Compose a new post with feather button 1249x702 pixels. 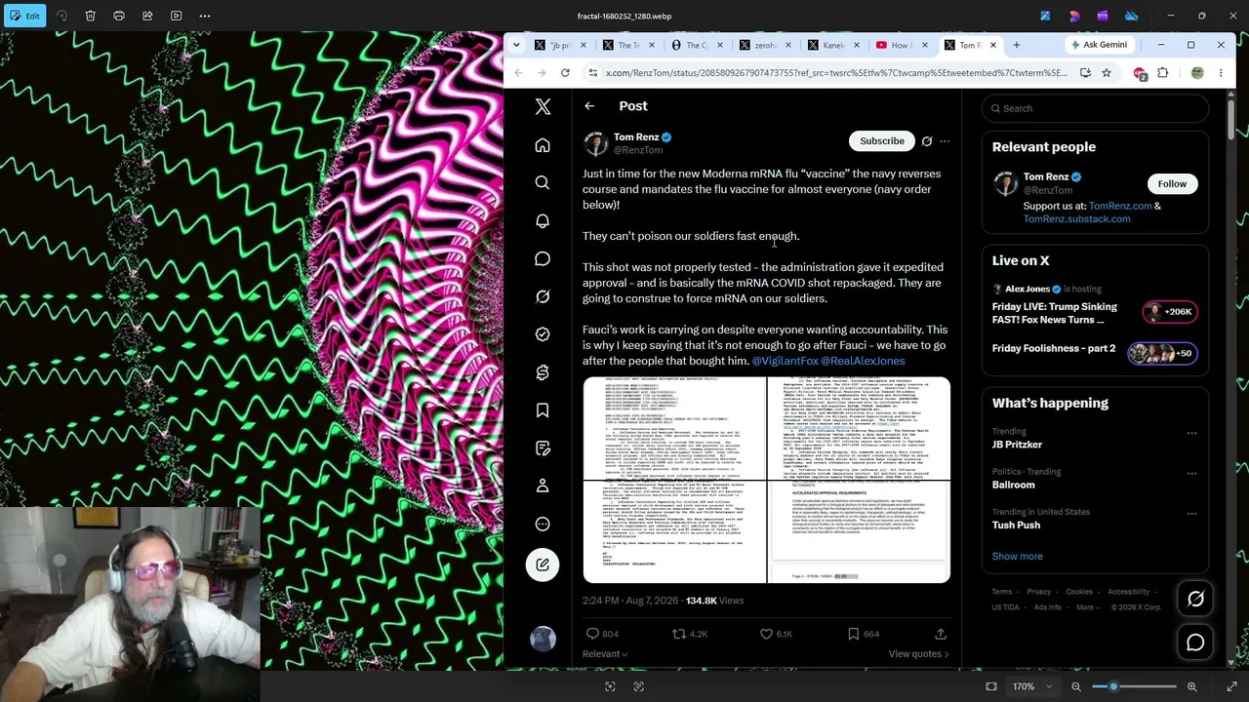point(543,565)
